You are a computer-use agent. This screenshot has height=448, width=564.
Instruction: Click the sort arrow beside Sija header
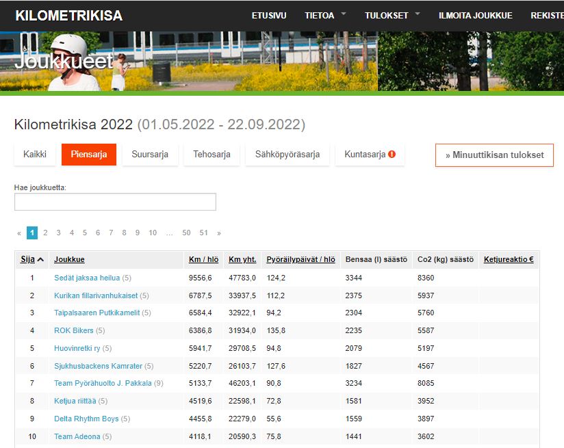(40, 260)
